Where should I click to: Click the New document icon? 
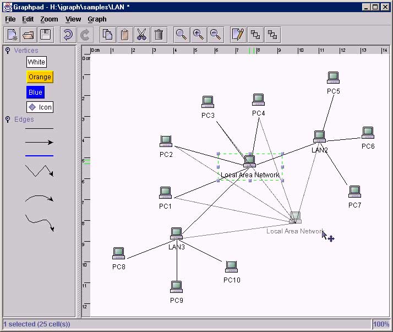[x=12, y=35]
